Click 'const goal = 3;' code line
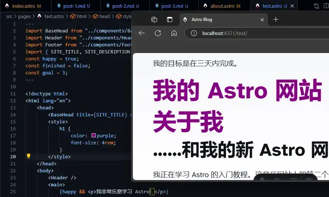 click(x=46, y=73)
